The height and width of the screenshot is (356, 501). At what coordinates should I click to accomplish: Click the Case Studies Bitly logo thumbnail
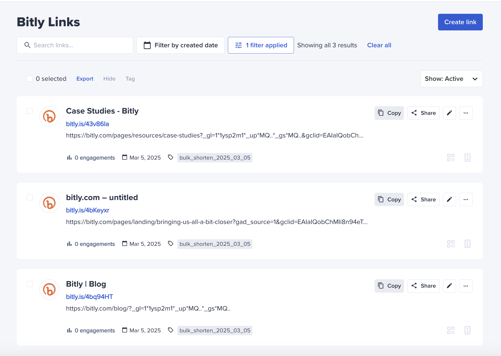pyautogui.click(x=49, y=116)
